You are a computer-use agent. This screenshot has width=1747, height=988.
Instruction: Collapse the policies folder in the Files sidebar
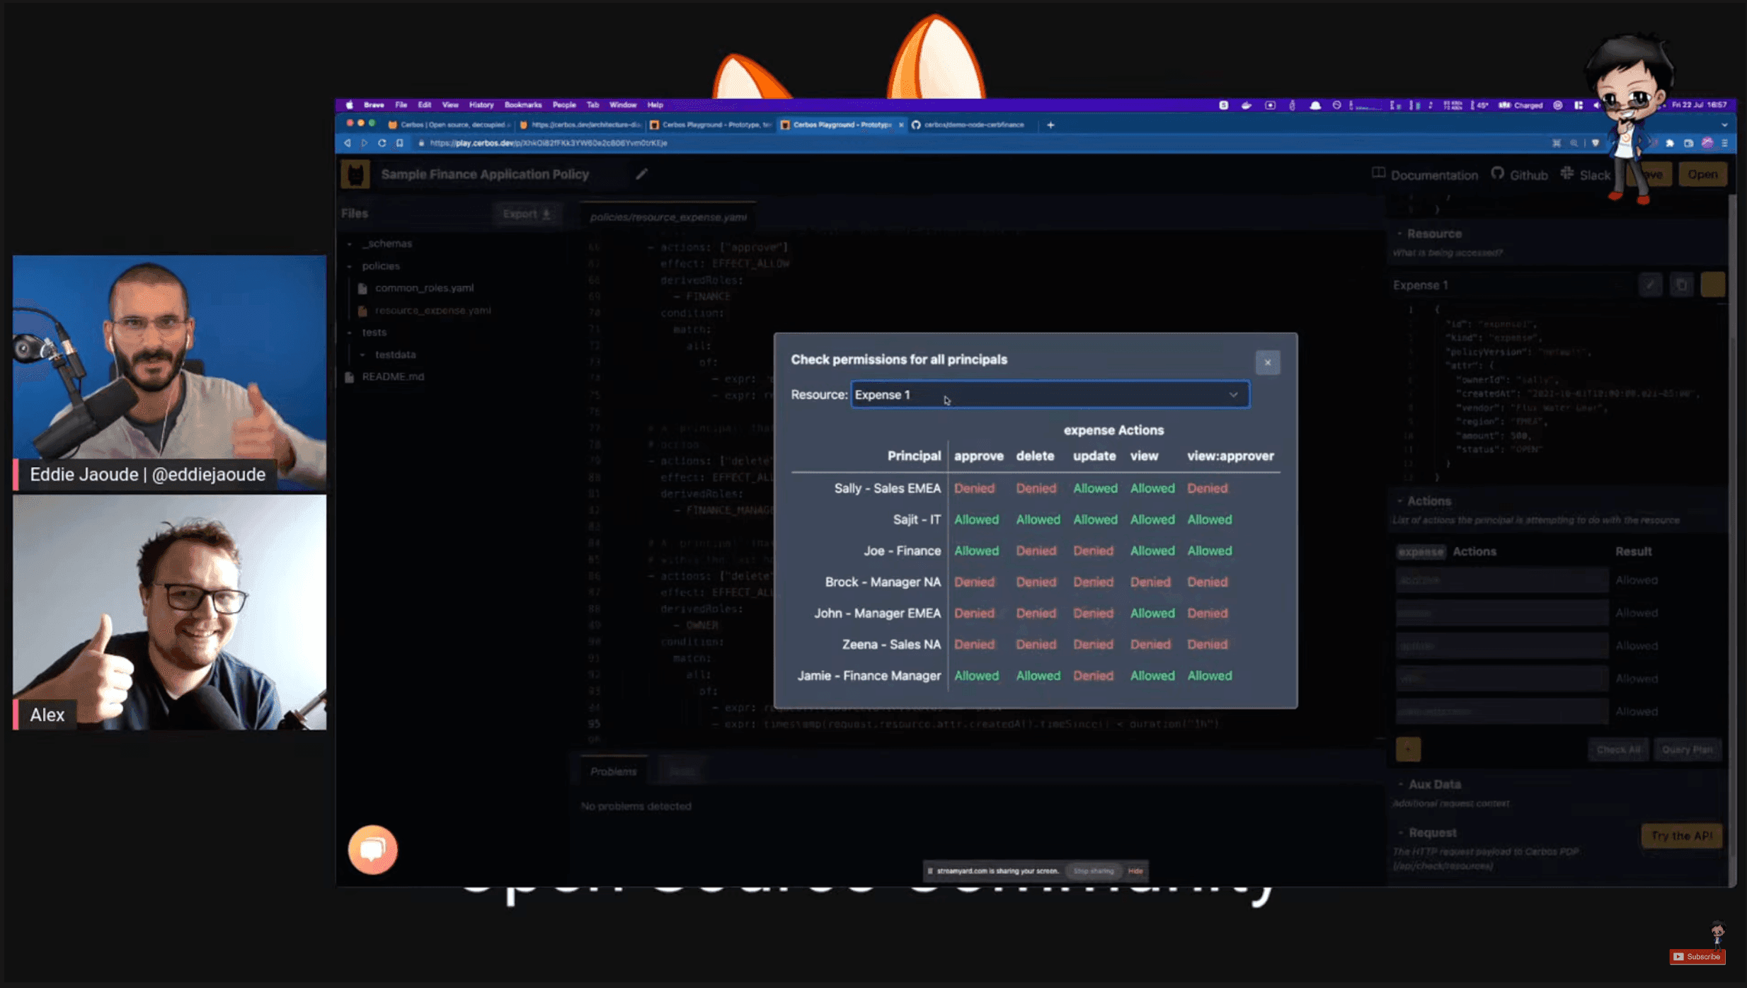350,265
